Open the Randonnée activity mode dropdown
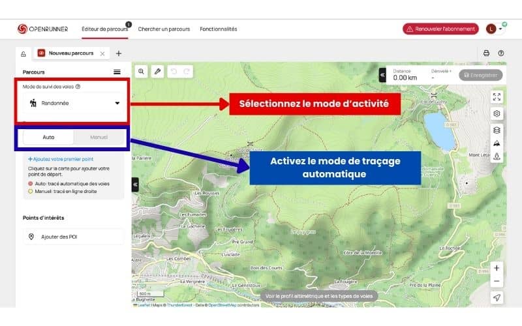 tap(73, 103)
